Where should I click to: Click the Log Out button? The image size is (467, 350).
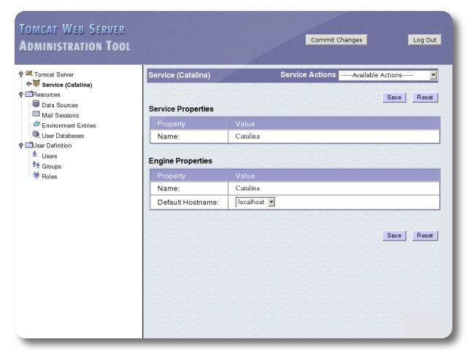coord(425,40)
